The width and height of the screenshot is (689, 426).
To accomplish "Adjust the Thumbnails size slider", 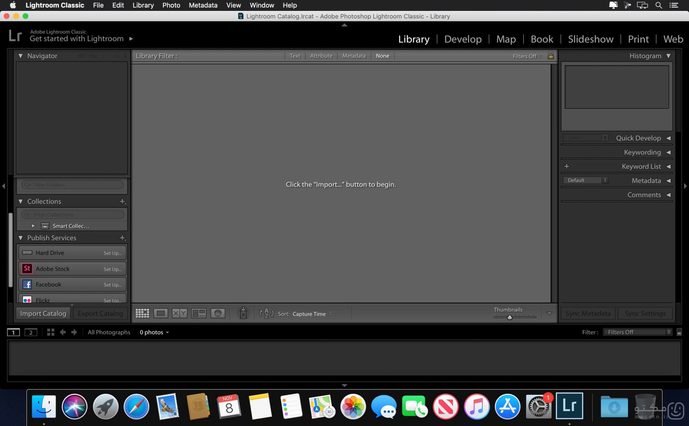I will 510,317.
